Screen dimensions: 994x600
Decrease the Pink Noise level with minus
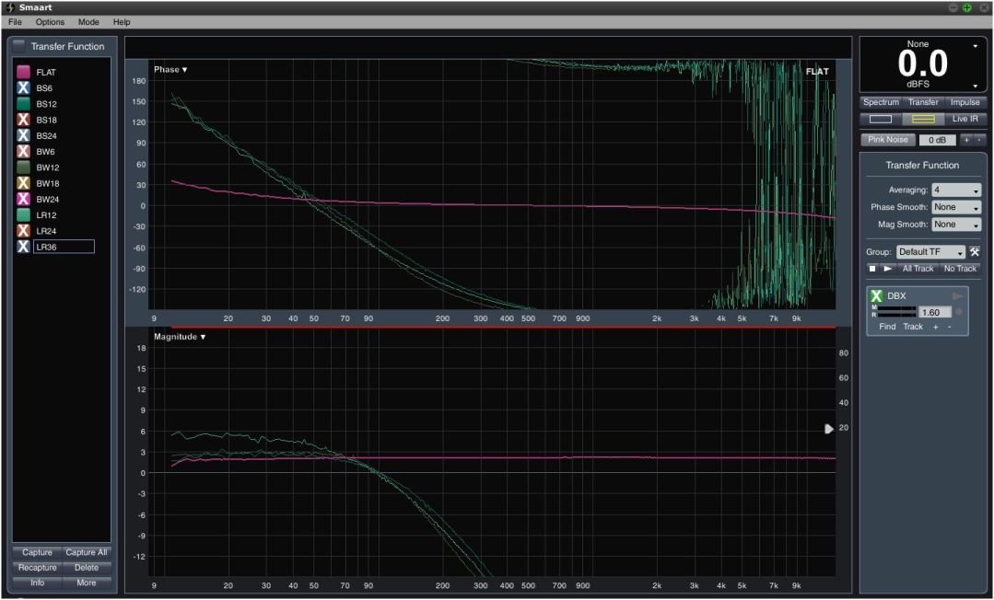click(979, 140)
